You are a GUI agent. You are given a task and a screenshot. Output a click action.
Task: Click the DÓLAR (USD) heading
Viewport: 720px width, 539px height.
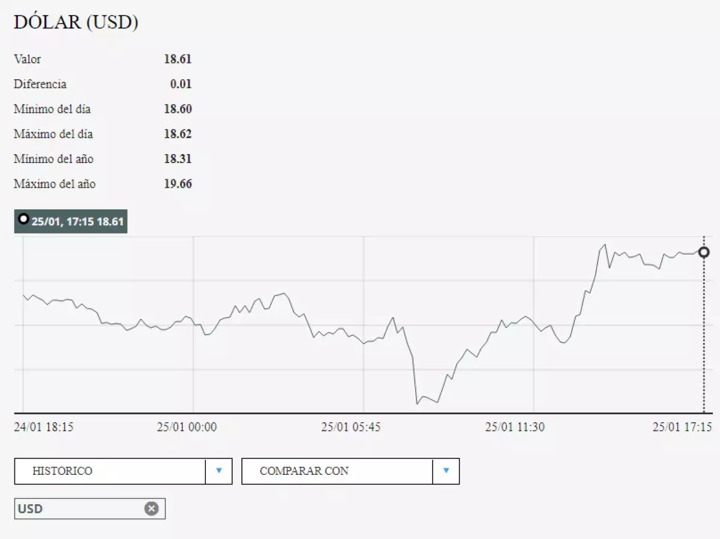point(76,22)
